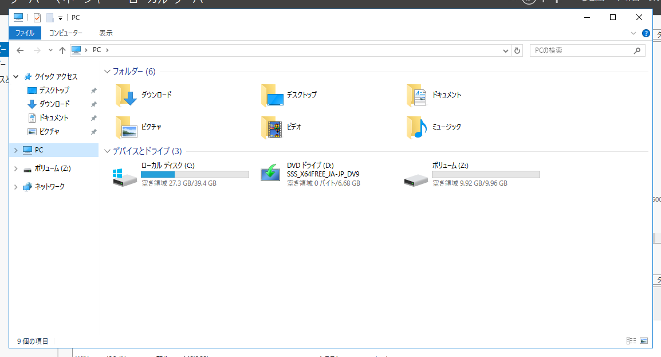Open the デスクトップ folder icon
Screen dimensions: 661x357
click(272, 95)
